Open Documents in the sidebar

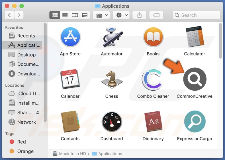click(22, 64)
